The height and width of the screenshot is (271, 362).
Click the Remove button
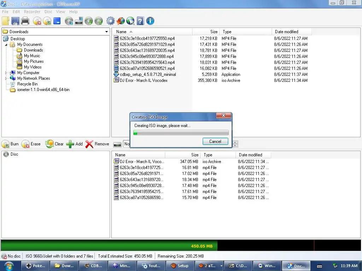(97, 144)
